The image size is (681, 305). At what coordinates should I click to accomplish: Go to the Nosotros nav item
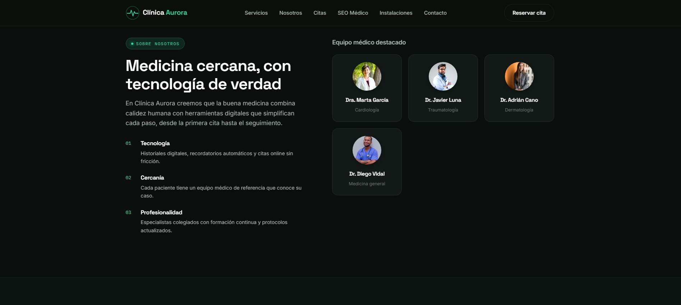click(x=291, y=13)
